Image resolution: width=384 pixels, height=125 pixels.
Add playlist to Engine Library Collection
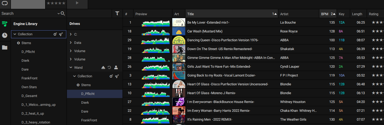click(x=61, y=34)
